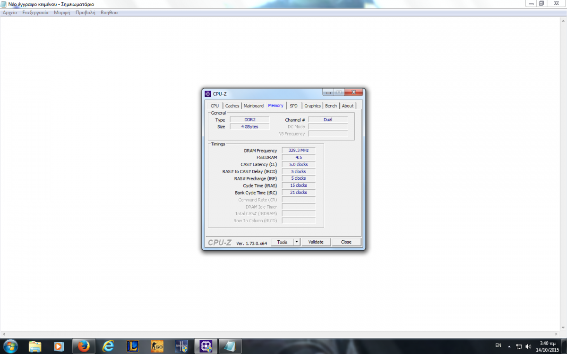The image size is (567, 354).
Task: Click the empty Command Rate field
Action: pos(299,200)
